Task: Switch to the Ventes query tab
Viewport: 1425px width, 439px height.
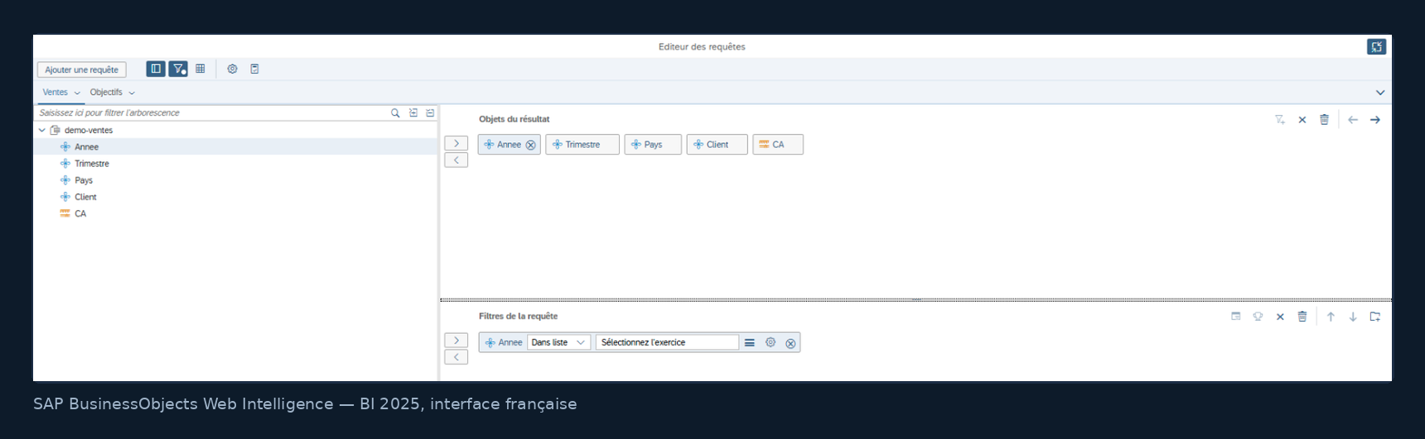Action: (x=56, y=93)
